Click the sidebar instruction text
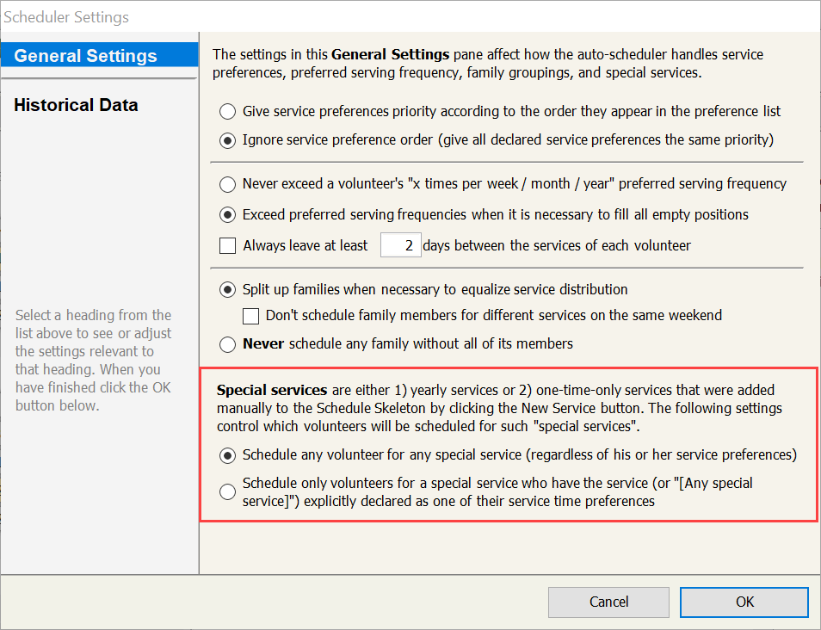The height and width of the screenshot is (630, 821). pos(93,360)
